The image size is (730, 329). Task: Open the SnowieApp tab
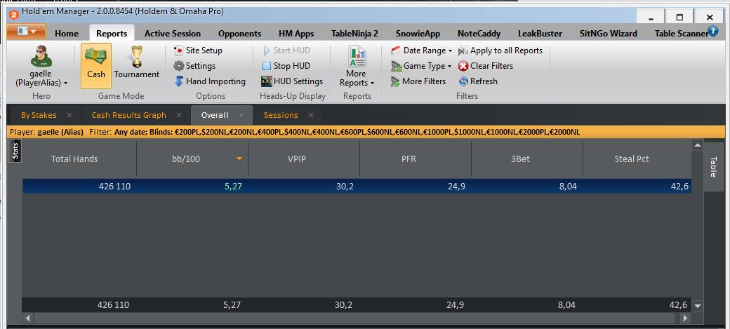point(418,34)
